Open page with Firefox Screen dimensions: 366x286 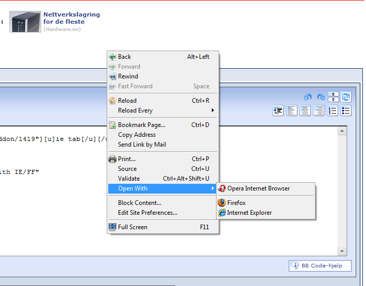tap(266, 203)
